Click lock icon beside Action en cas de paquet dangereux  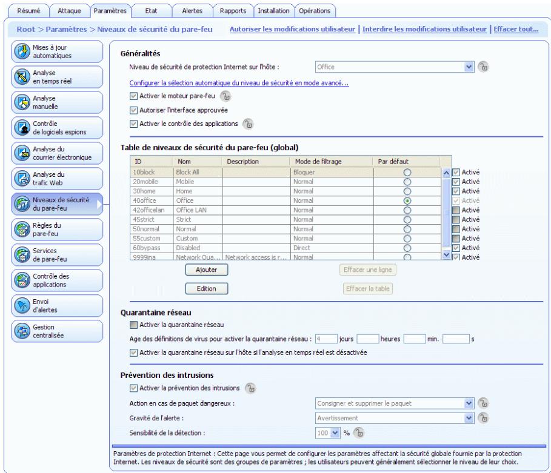483,403
